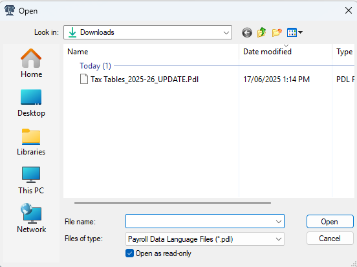Click the horizontal scrollbar under the file list
This screenshot has height=267, width=357.
173,203
